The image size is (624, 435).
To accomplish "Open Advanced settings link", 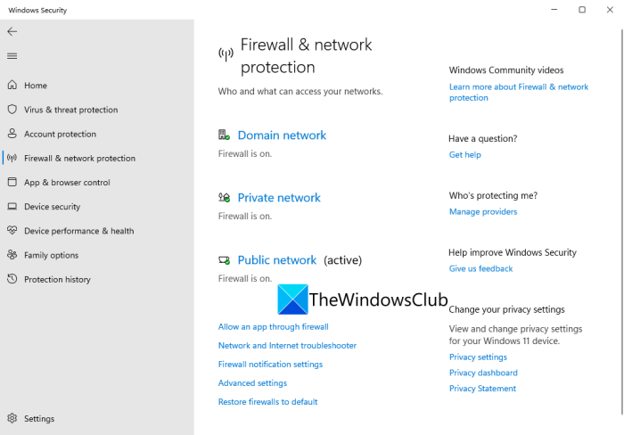I will (x=252, y=383).
